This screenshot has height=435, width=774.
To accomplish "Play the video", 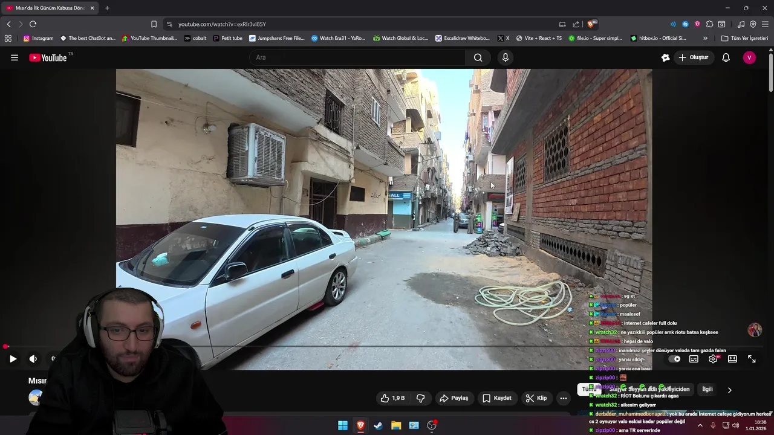I will click(x=13, y=359).
